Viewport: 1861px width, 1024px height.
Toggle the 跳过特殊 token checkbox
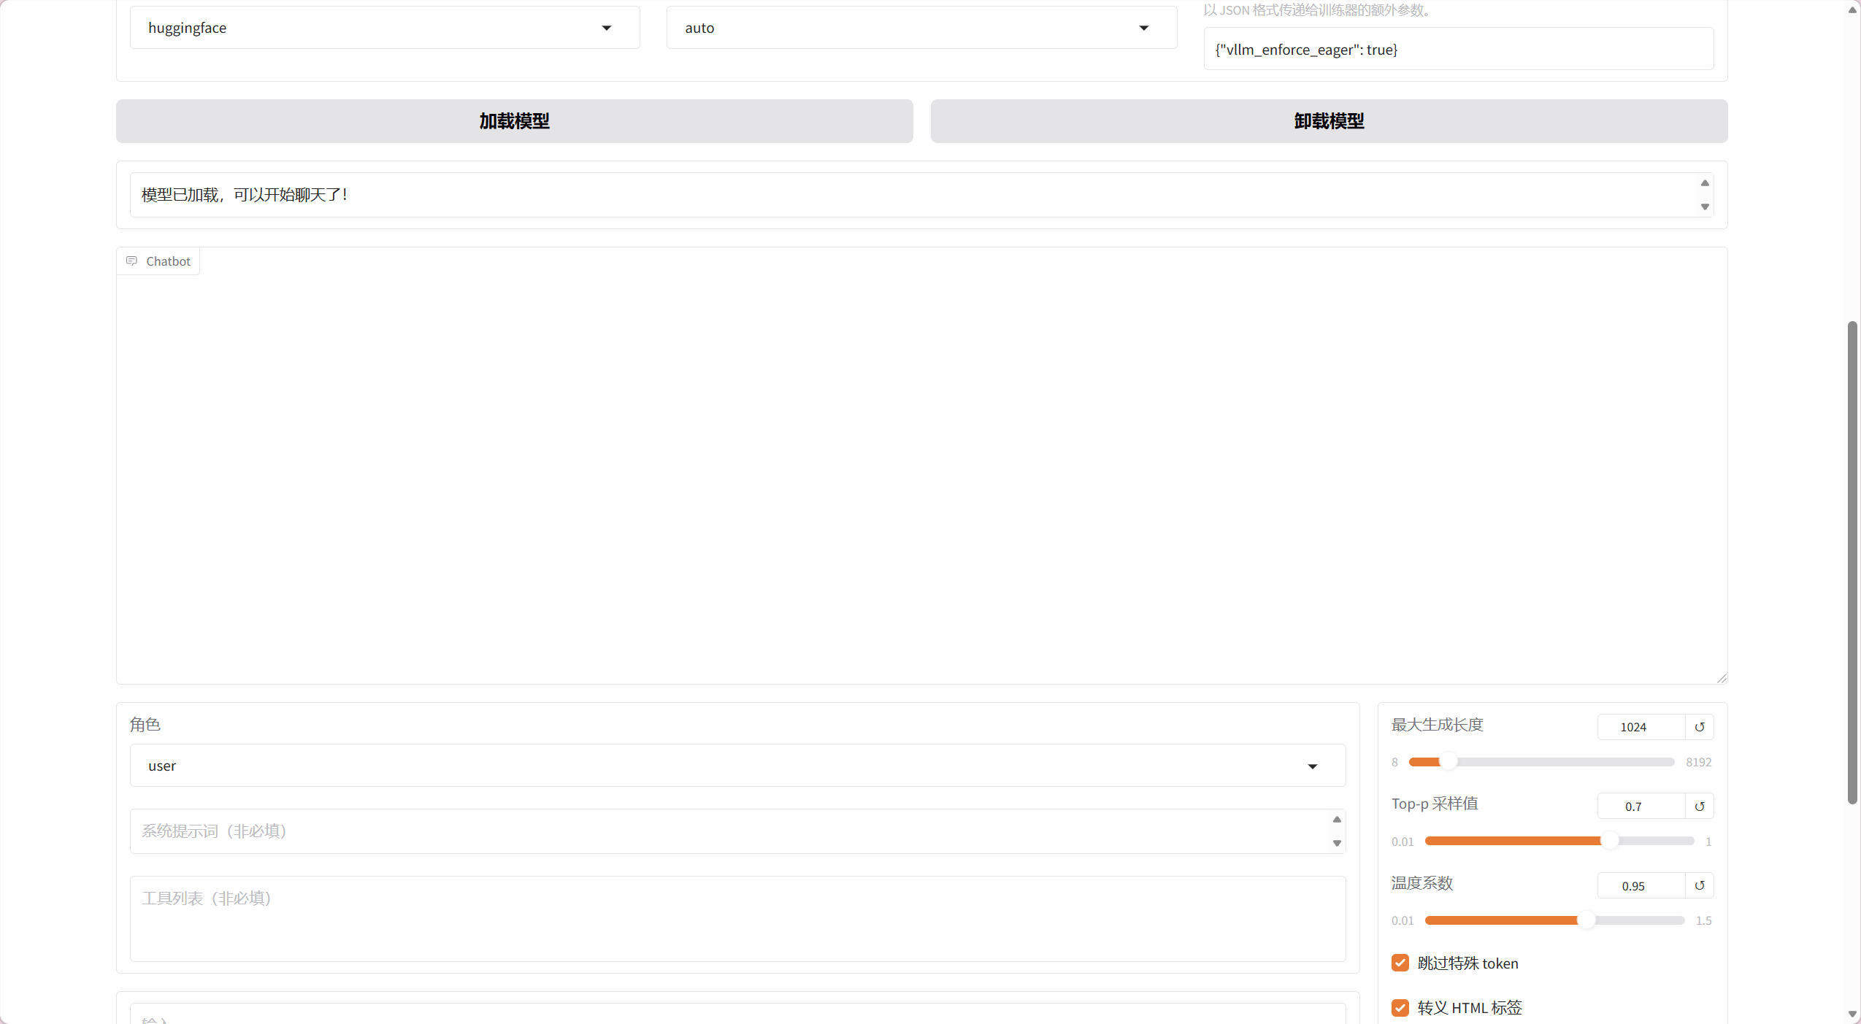[x=1400, y=963]
